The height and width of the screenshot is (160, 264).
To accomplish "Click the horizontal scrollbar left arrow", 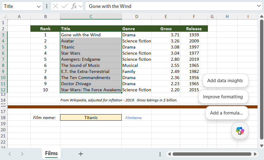I will [169, 154].
